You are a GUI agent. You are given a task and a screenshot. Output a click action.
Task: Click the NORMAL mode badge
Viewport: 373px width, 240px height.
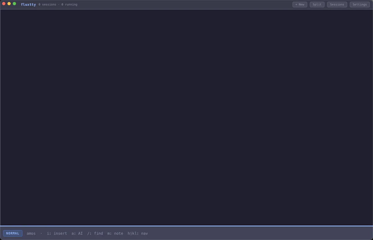13,233
